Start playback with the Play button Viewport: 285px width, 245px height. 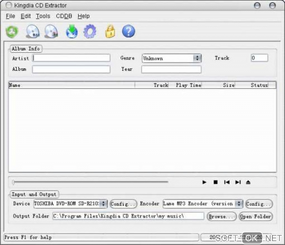204,182
